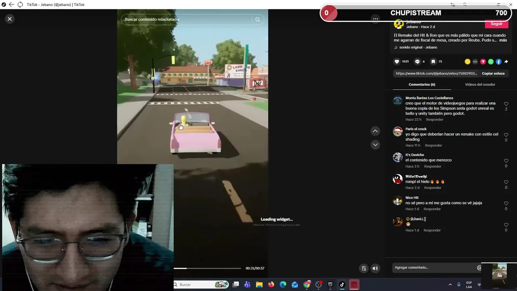Screen dimensions: 517x291
Task: Share video via Facebook icon
Action: [x=498, y=62]
